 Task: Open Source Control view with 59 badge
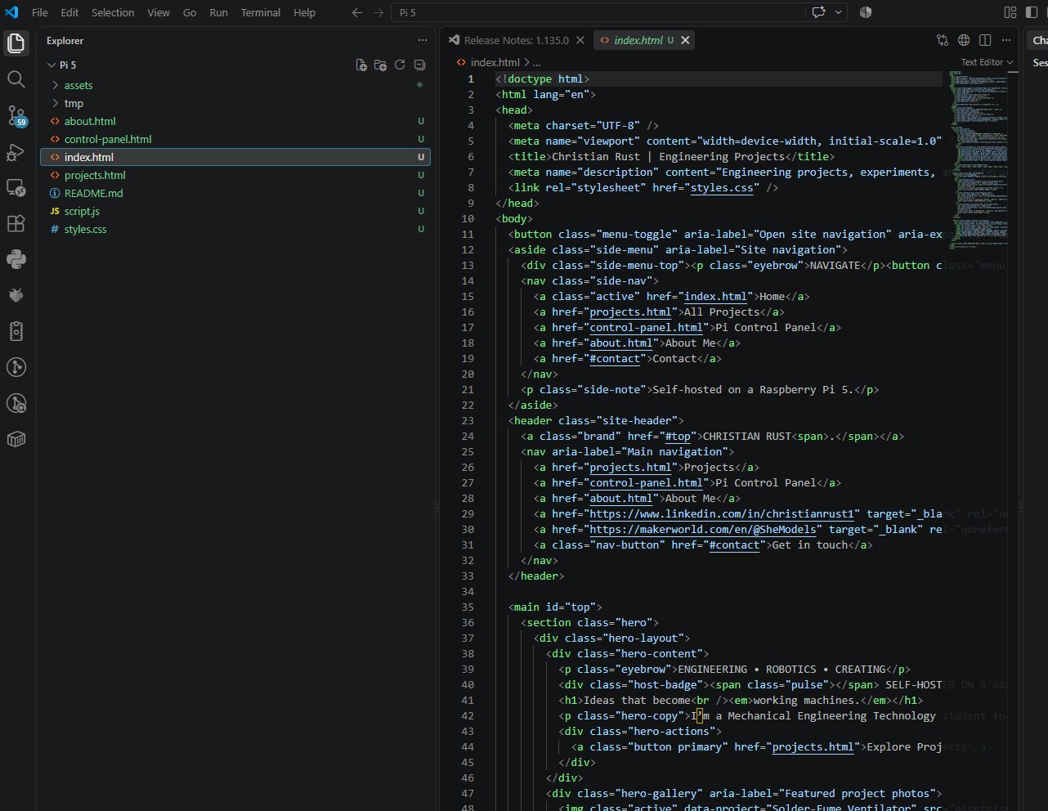pyautogui.click(x=16, y=115)
